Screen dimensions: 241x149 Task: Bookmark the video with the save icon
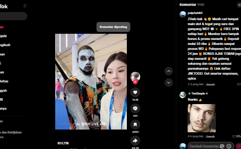[135, 125]
